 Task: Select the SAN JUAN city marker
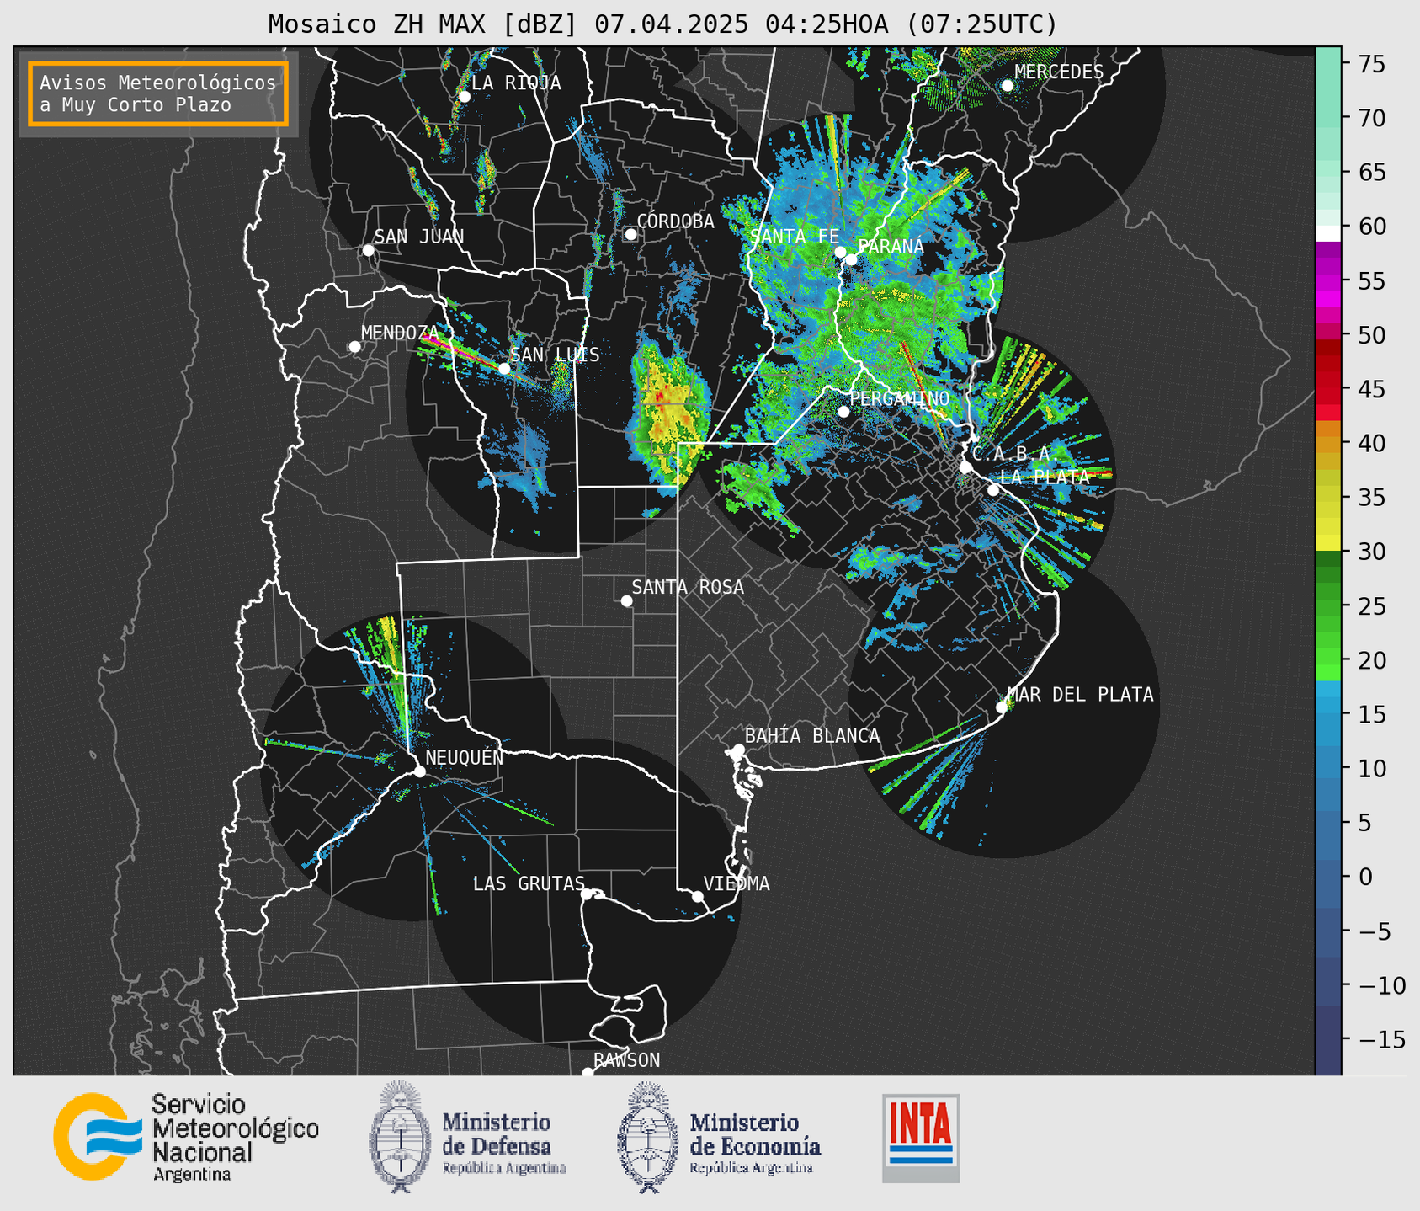click(x=368, y=250)
